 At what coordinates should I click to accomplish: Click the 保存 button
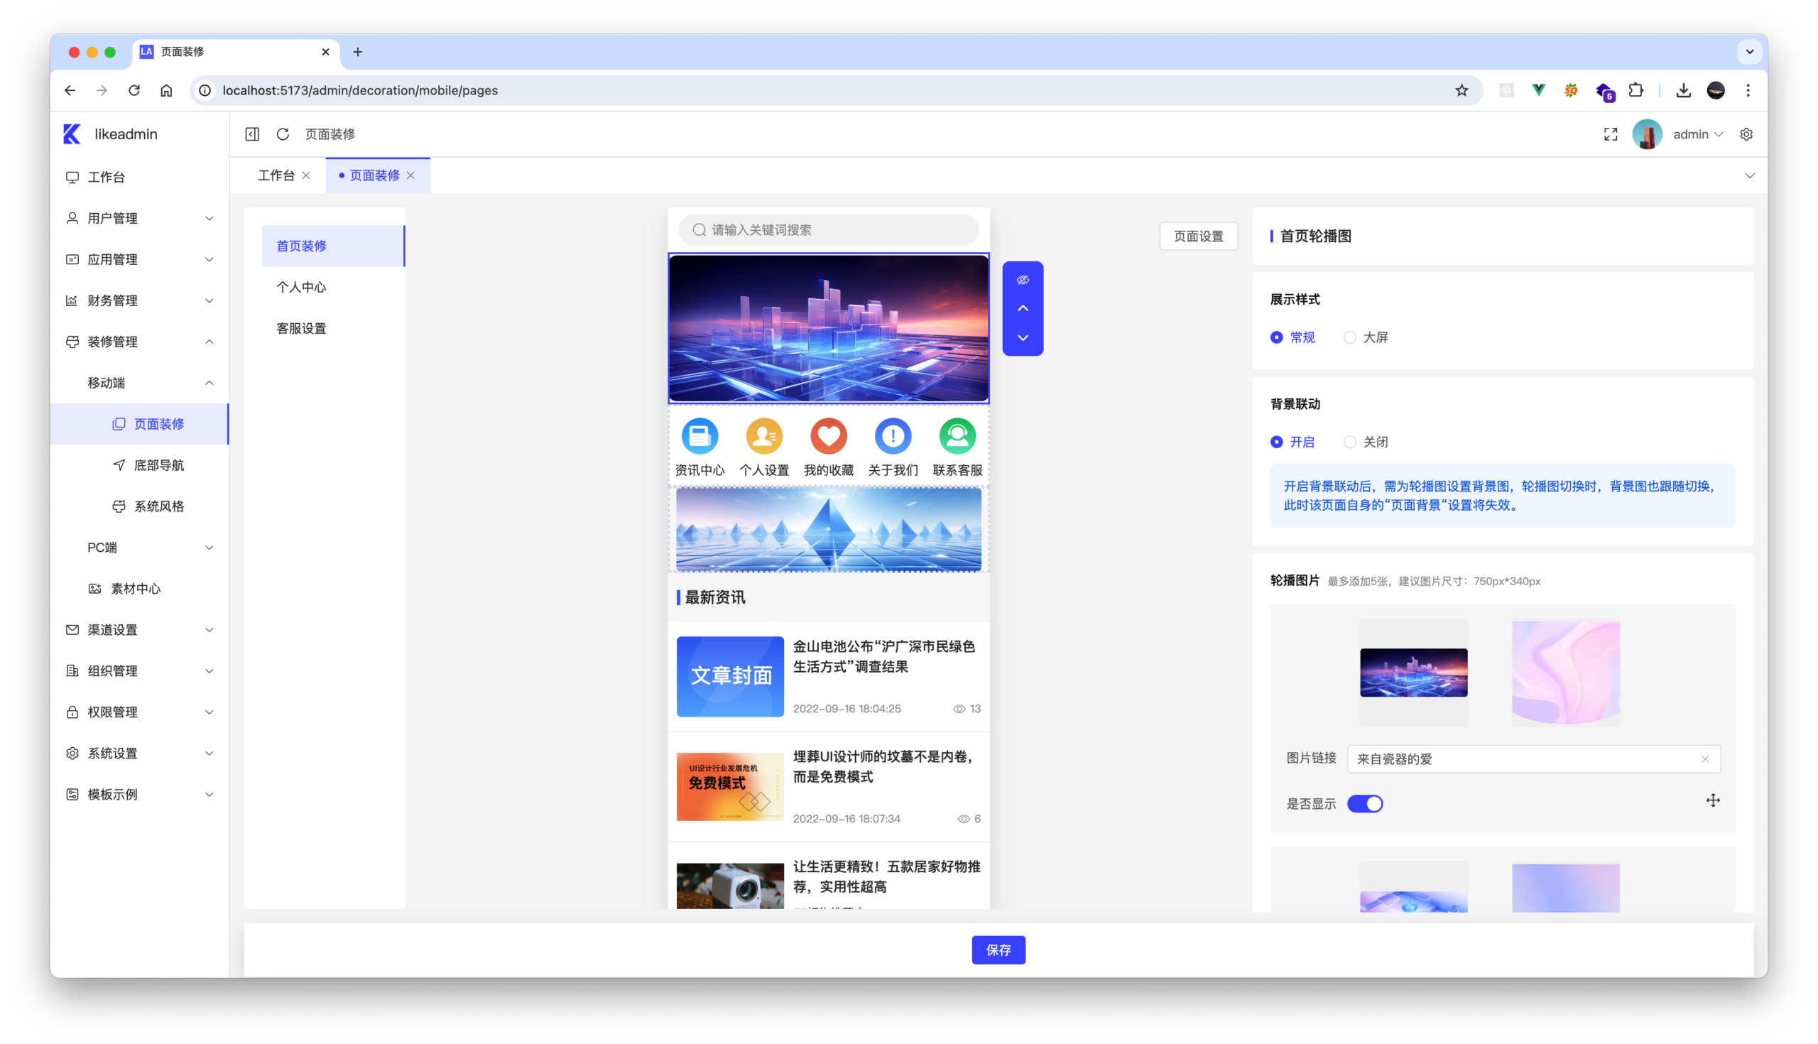pos(998,950)
